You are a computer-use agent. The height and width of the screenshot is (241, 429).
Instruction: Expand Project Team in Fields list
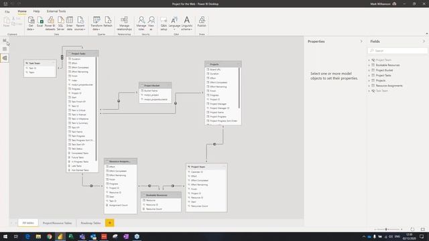[x=369, y=60]
